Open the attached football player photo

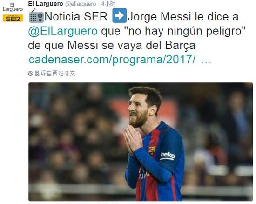tap(141, 142)
